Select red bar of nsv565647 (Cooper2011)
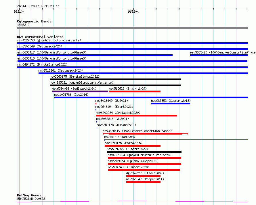256x205 pixels. pyautogui.click(x=143, y=182)
